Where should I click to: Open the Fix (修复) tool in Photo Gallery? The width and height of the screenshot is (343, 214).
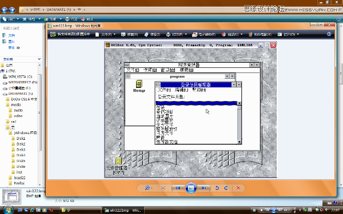point(130,34)
